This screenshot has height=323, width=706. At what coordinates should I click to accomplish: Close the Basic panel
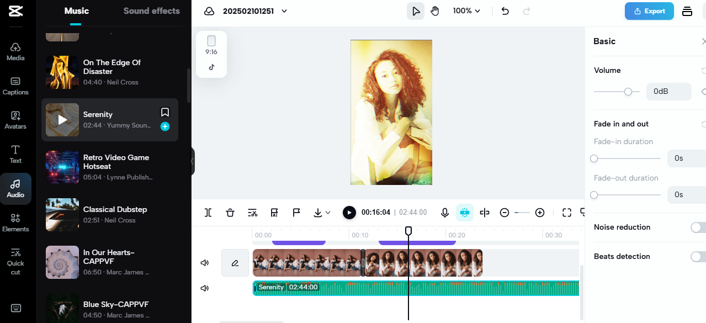tap(703, 41)
